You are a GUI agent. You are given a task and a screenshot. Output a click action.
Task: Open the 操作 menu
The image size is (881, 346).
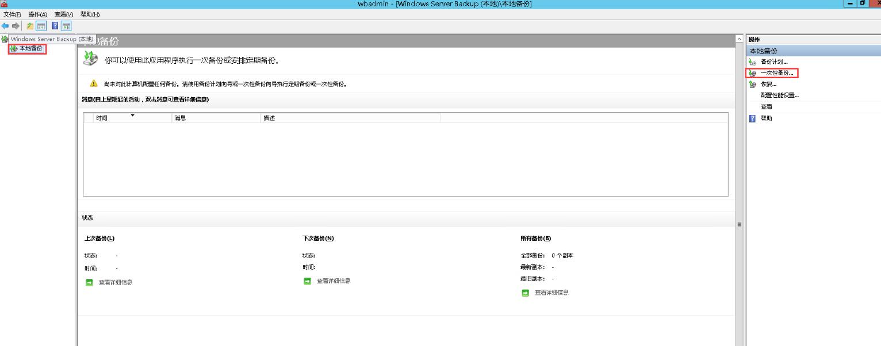point(37,14)
